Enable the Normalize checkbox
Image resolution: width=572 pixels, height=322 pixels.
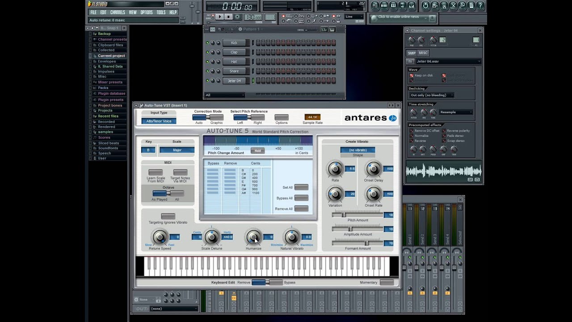(412, 136)
